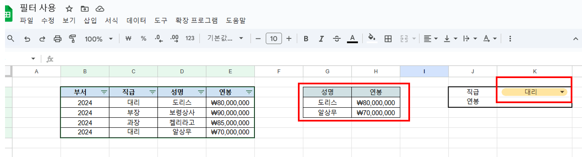Open the 도구 menu
The height and width of the screenshot is (157, 582).
tap(161, 20)
